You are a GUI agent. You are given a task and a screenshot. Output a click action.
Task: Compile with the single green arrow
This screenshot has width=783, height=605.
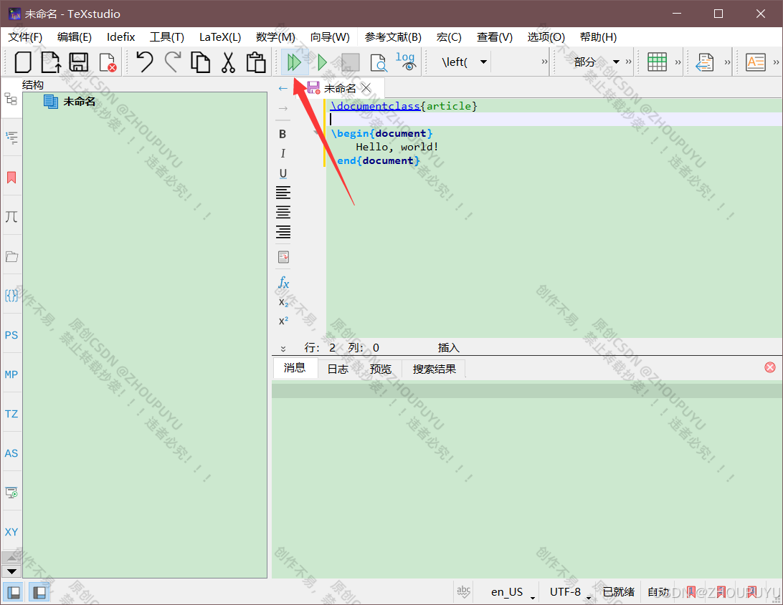322,62
